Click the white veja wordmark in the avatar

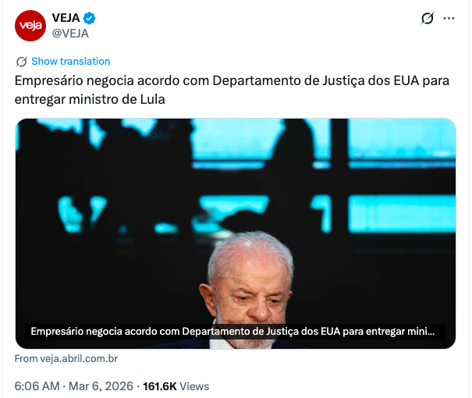click(x=30, y=26)
